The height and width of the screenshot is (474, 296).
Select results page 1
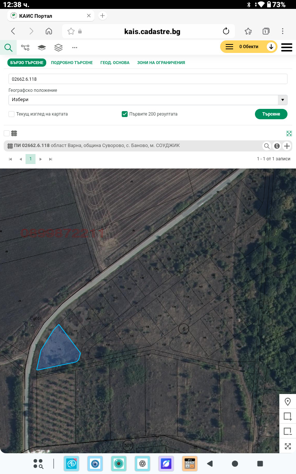30,159
